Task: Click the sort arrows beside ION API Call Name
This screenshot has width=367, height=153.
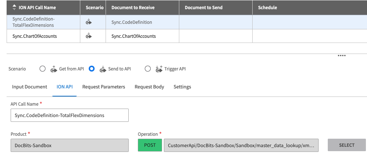Action: tap(14, 7)
